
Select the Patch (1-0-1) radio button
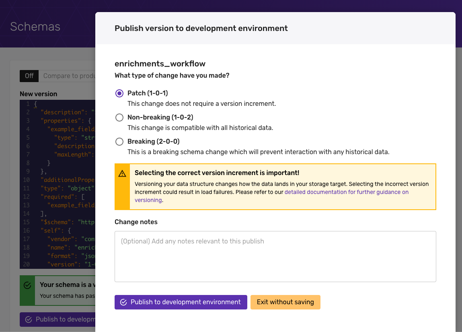coord(119,93)
